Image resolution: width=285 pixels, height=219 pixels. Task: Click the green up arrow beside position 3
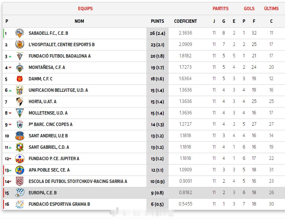pos(10,57)
